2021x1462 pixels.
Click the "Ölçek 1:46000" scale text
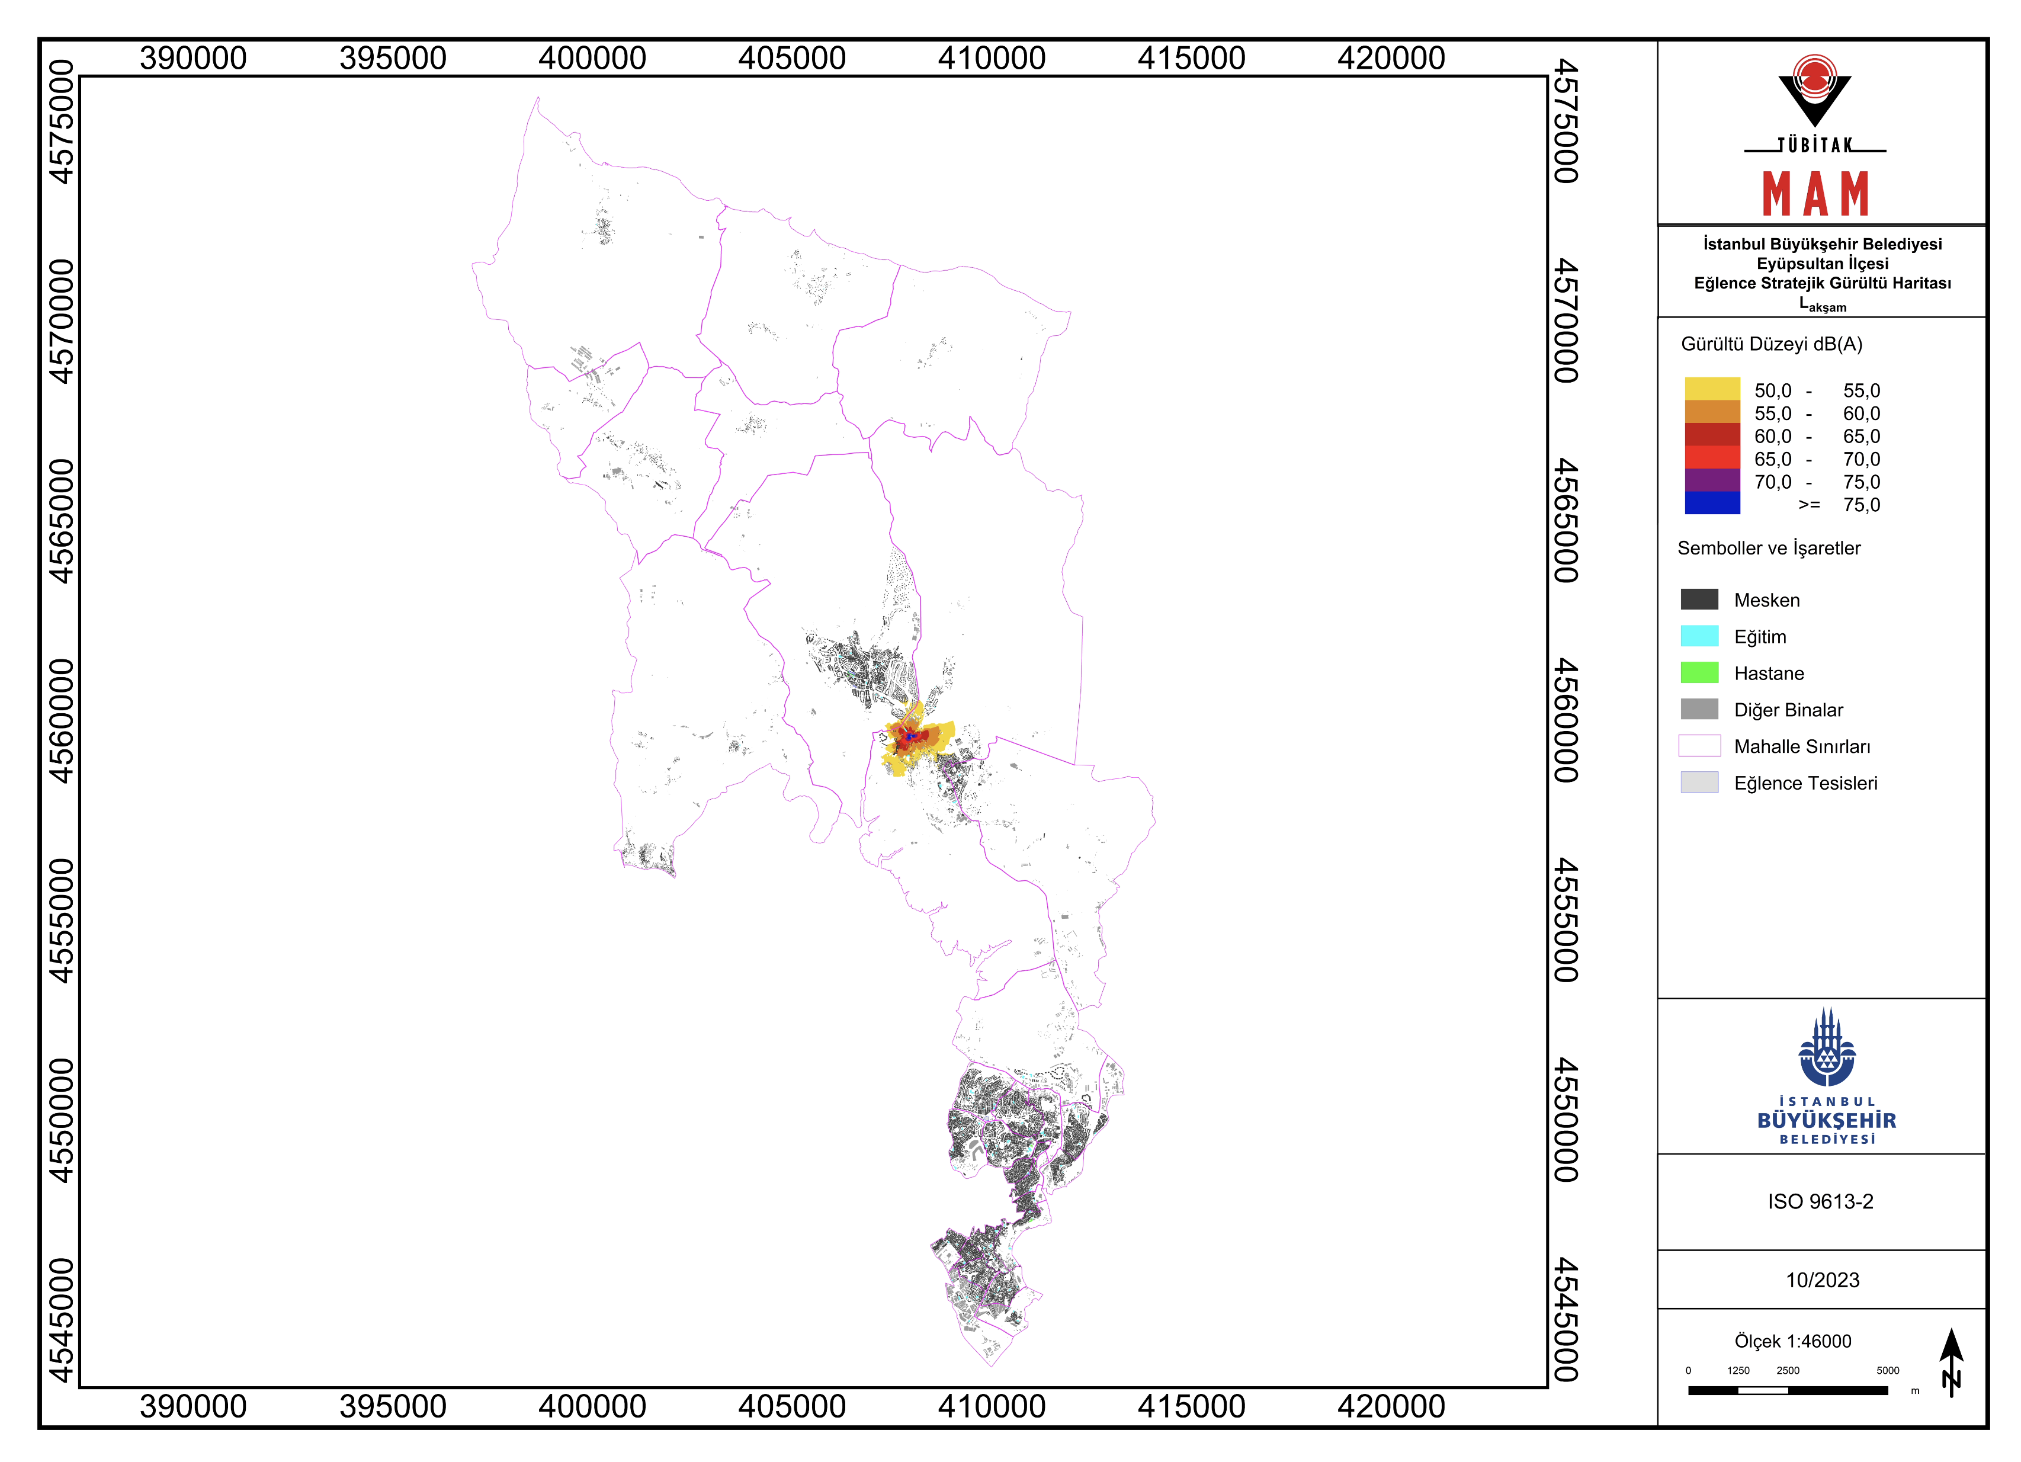[1792, 1341]
